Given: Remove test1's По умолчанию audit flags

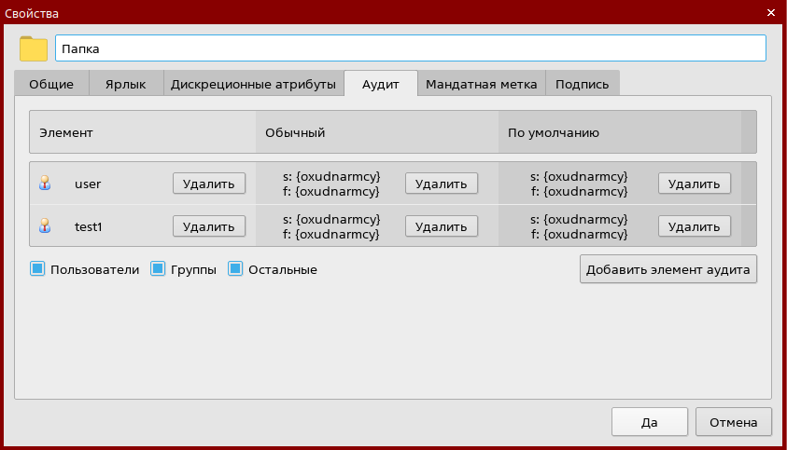Looking at the screenshot, I should click(x=694, y=225).
